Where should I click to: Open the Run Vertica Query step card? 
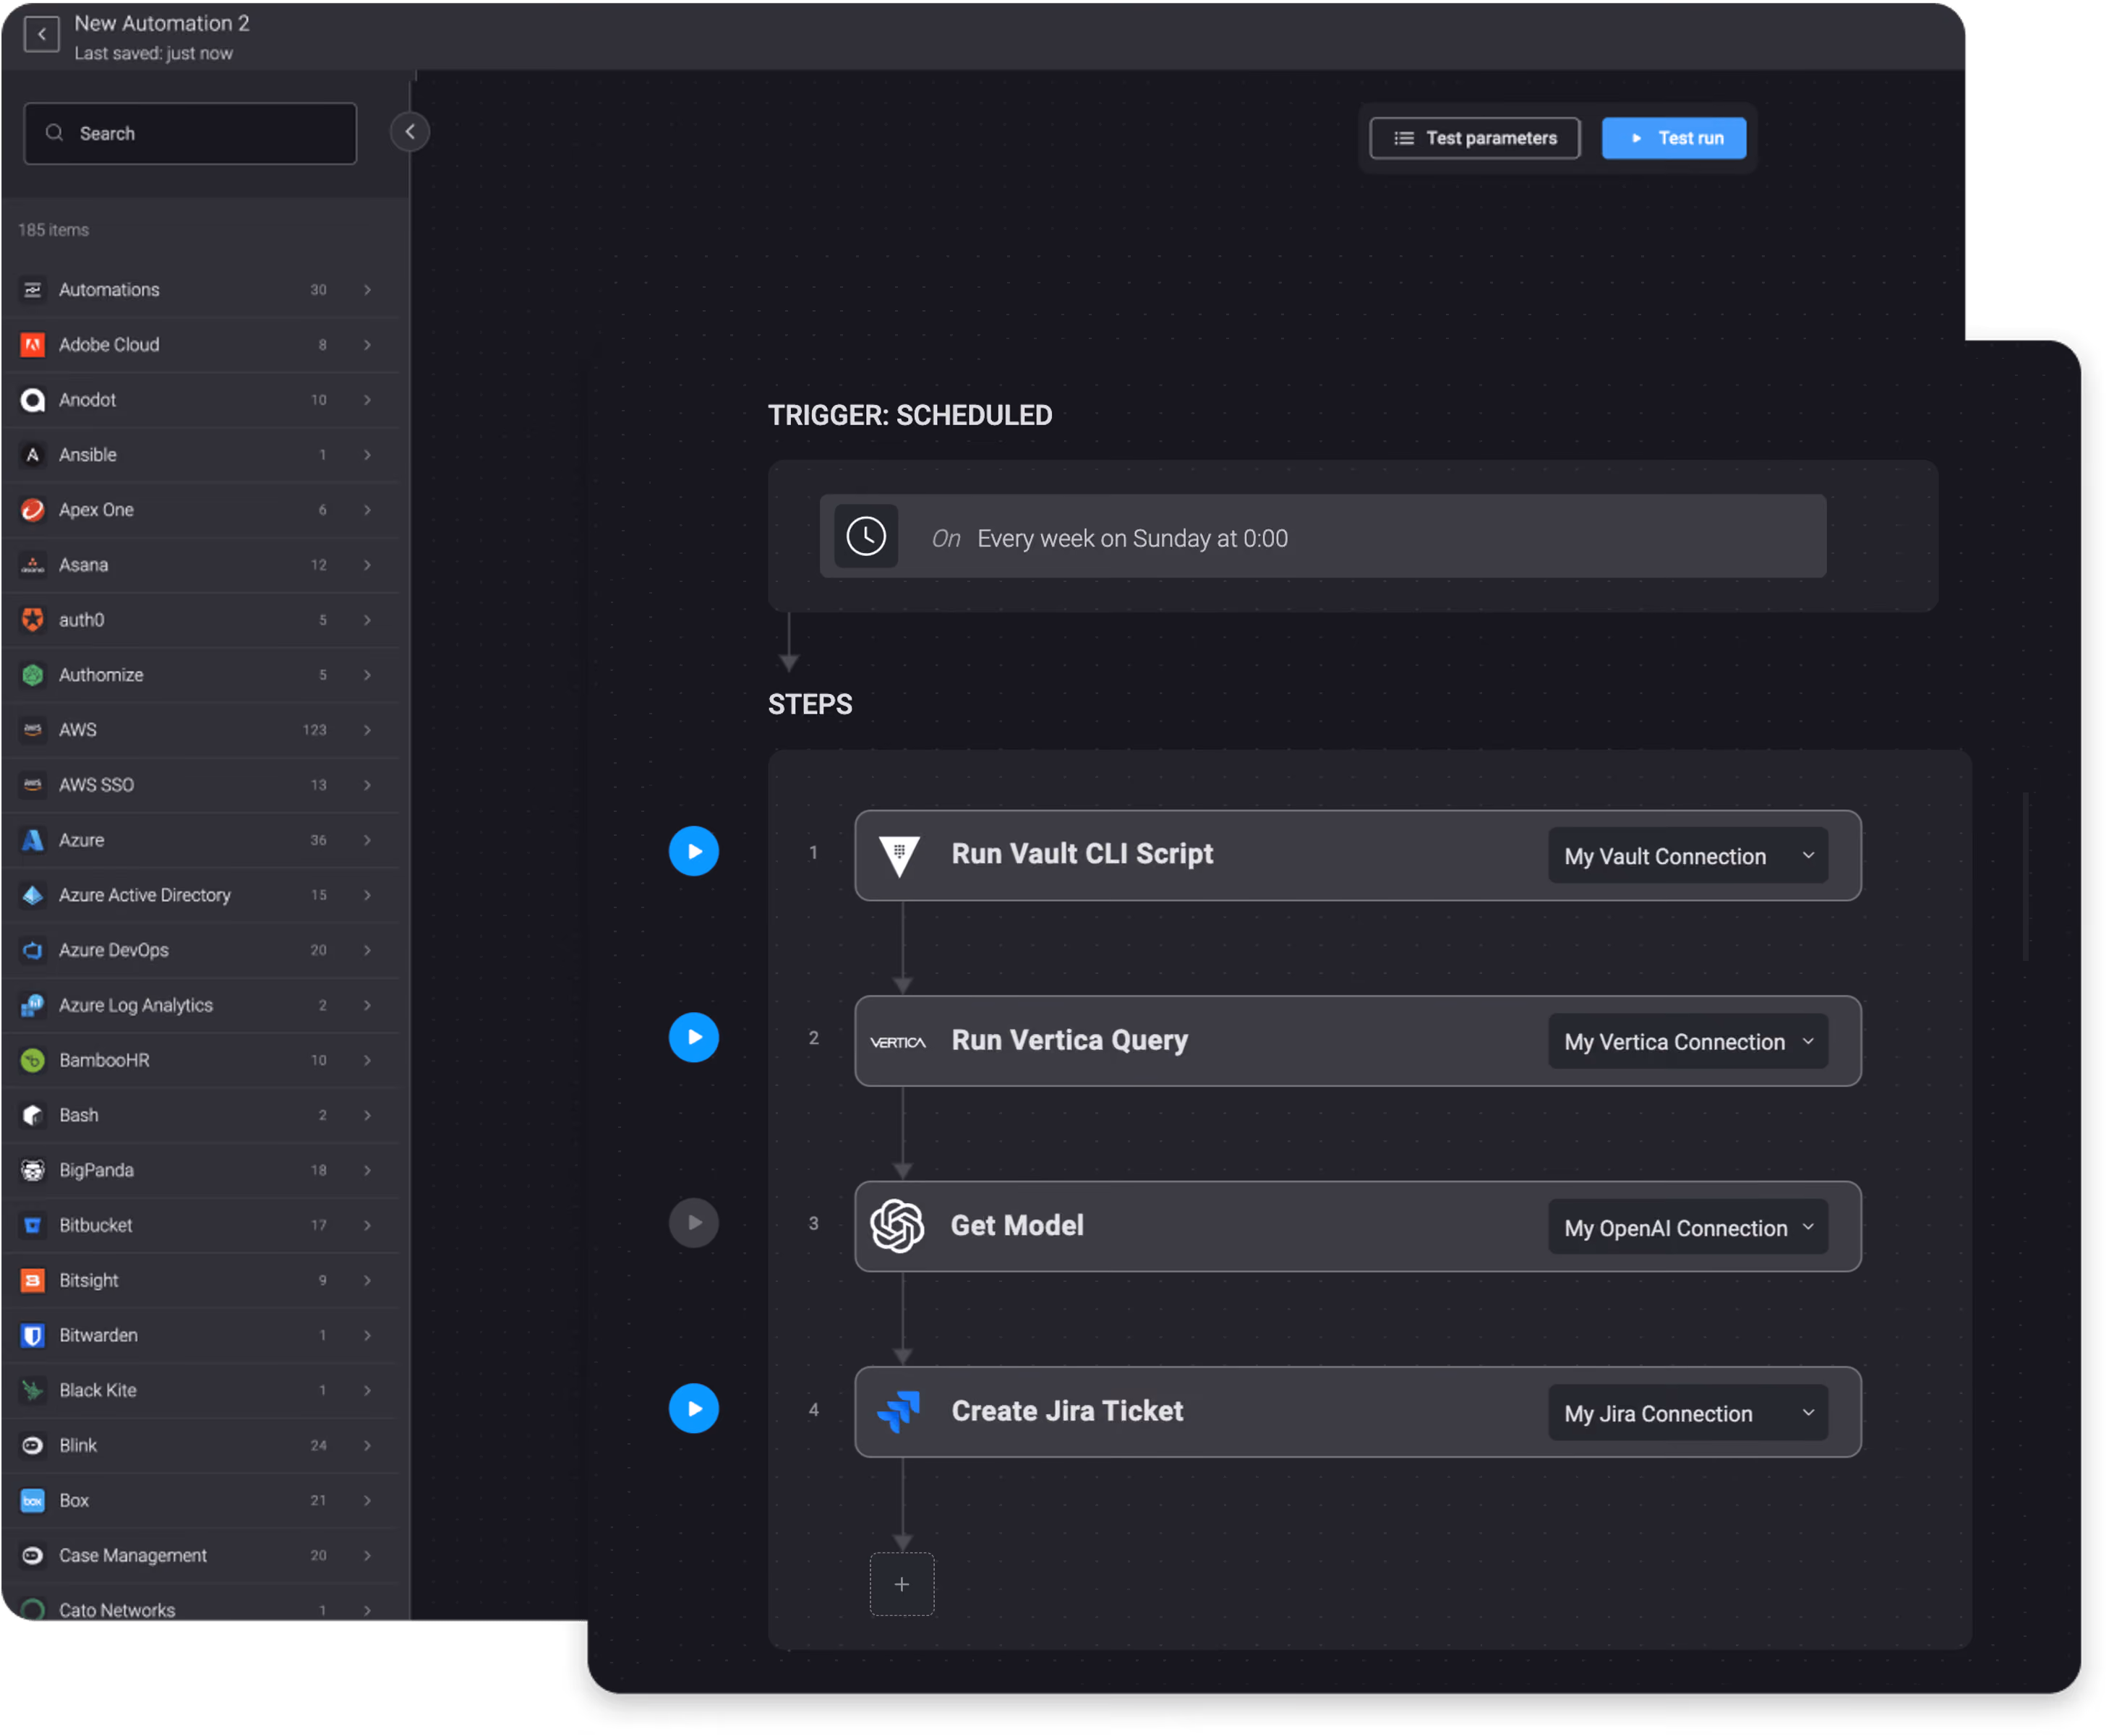click(1357, 1041)
